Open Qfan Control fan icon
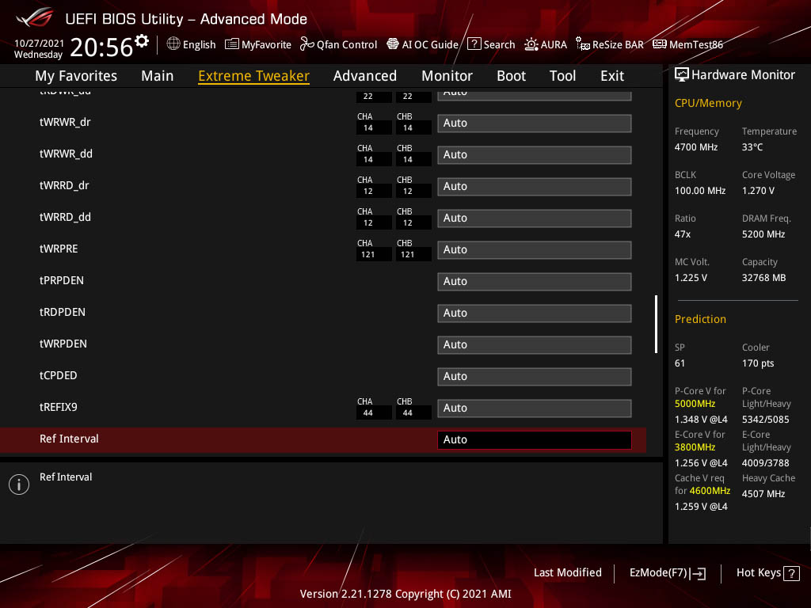 coord(307,44)
